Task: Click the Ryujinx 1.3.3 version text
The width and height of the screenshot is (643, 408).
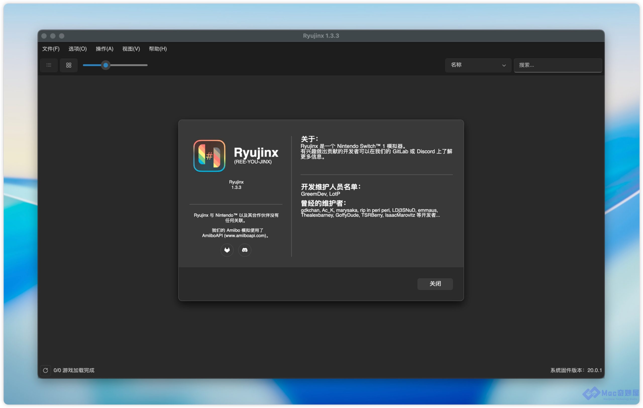Action: pos(236,185)
